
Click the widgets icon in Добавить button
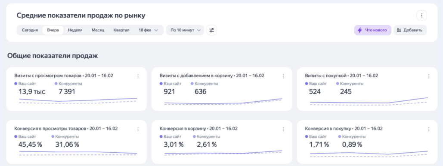click(399, 30)
